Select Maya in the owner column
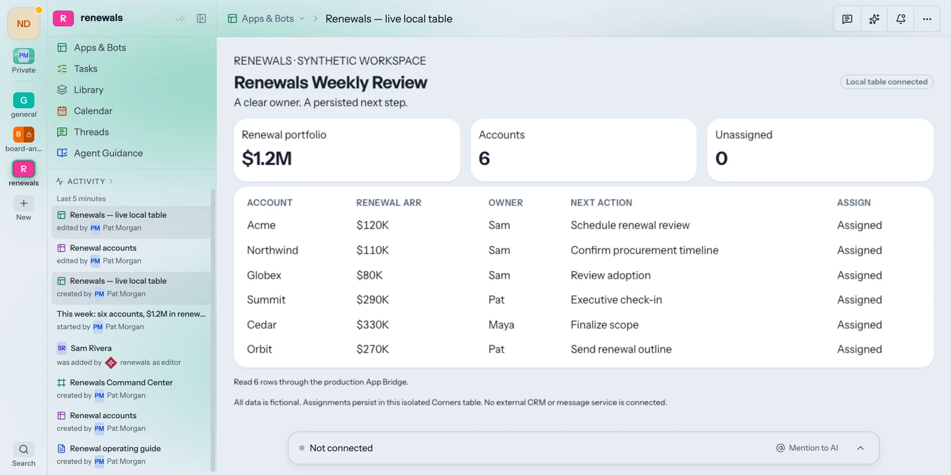The image size is (951, 475). pos(501,325)
